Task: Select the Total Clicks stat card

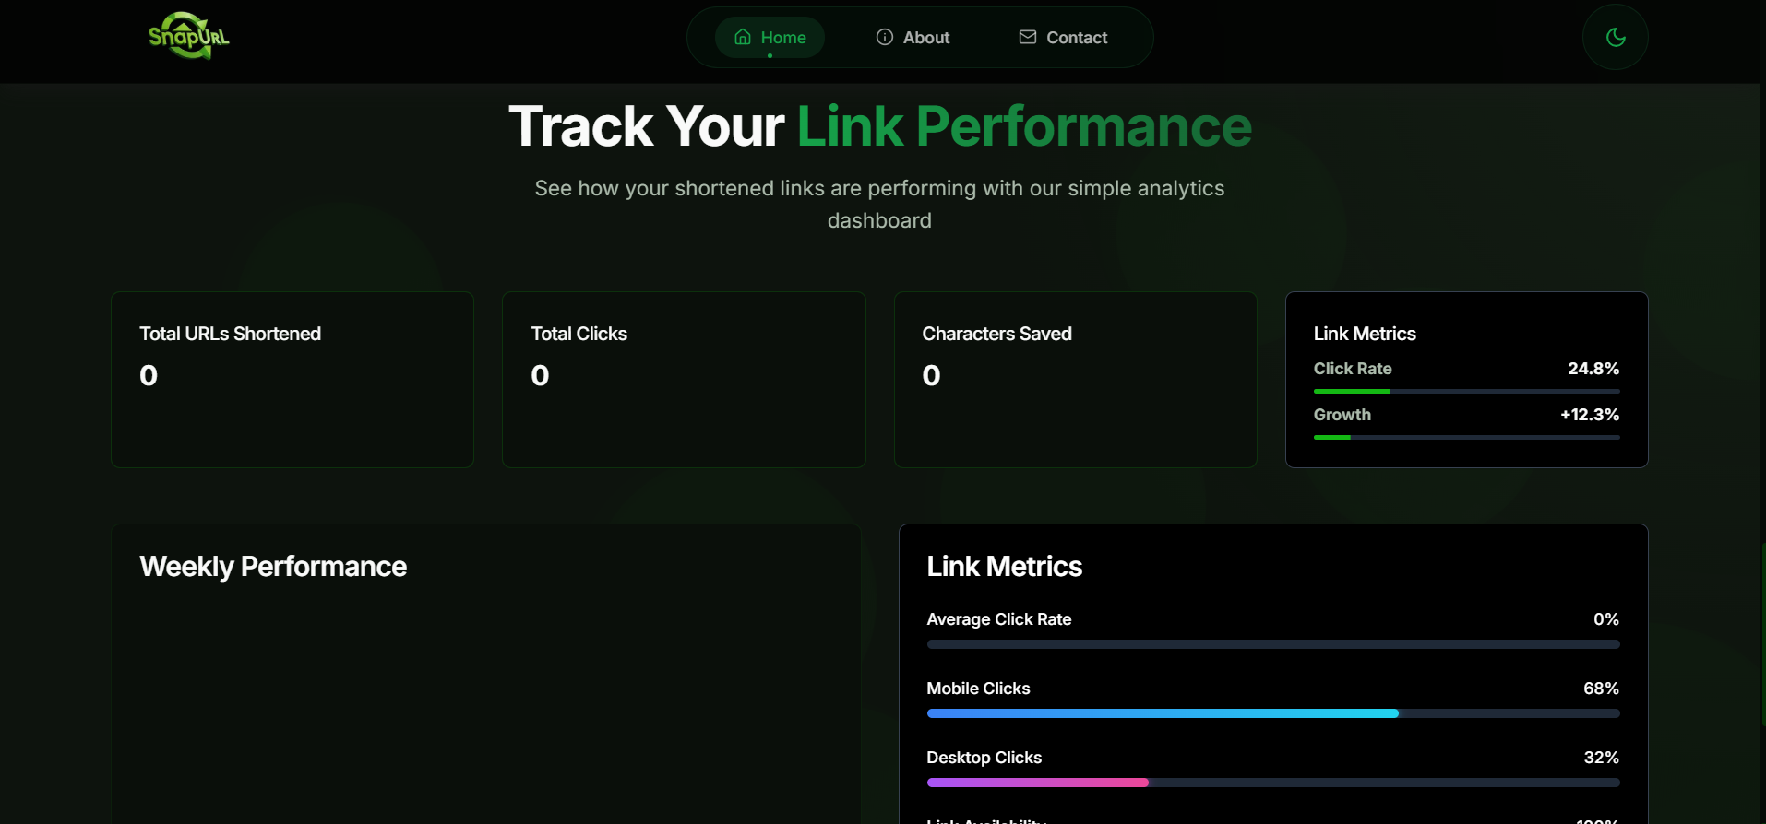Action: click(684, 380)
